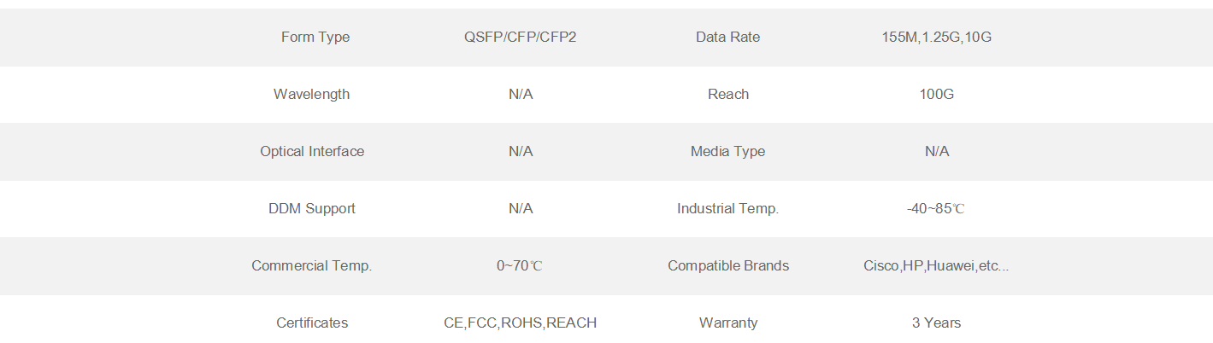Click the Reach label
1213x343 pixels.
pyautogui.click(x=727, y=94)
